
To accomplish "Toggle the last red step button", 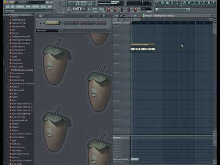I will click(x=105, y=23).
